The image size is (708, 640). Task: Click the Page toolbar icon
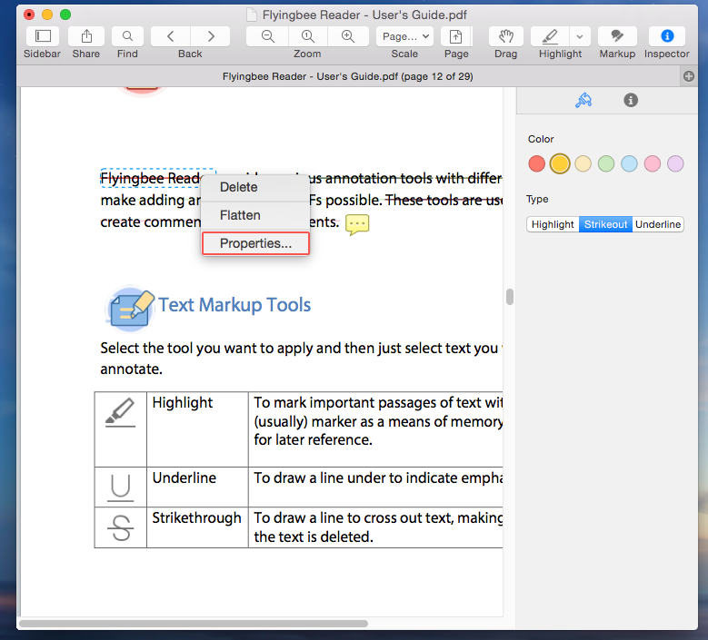[456, 36]
